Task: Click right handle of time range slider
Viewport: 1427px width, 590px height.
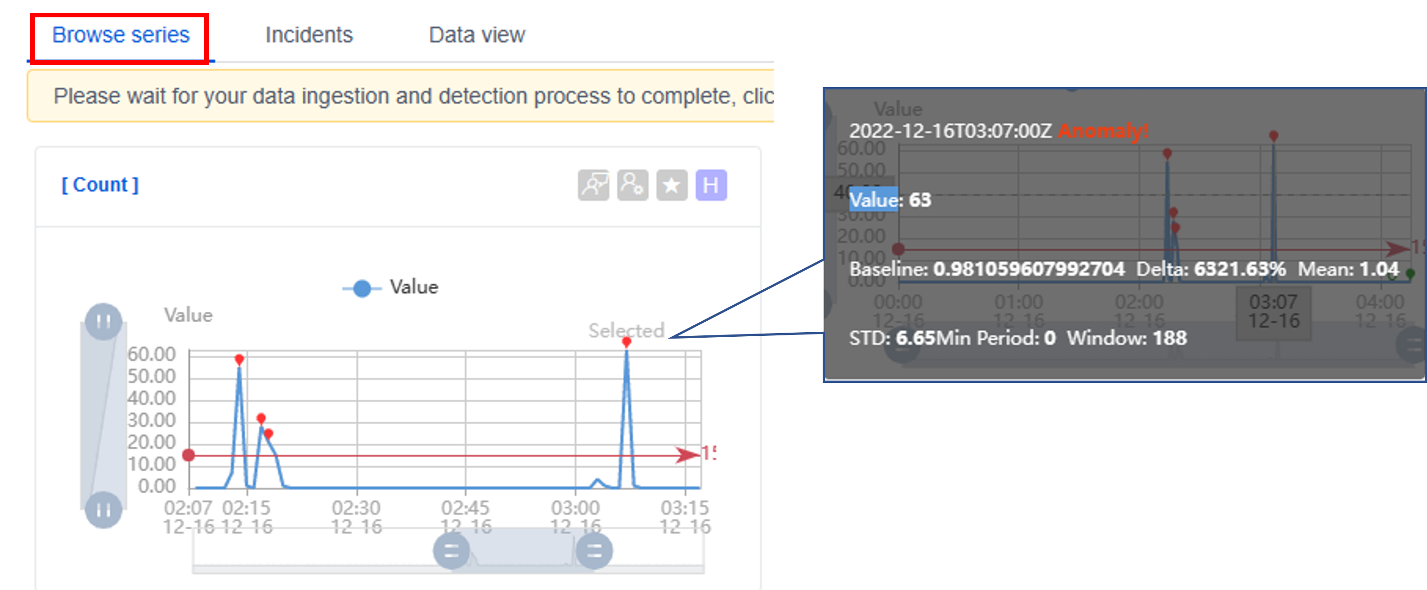Action: click(x=594, y=551)
